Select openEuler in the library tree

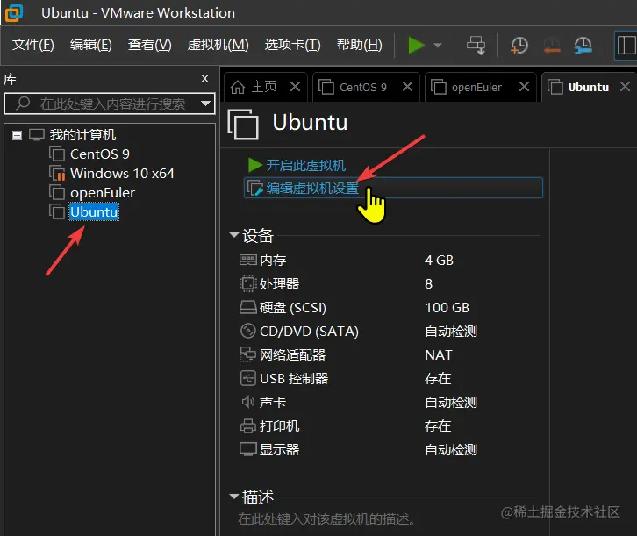tap(103, 192)
